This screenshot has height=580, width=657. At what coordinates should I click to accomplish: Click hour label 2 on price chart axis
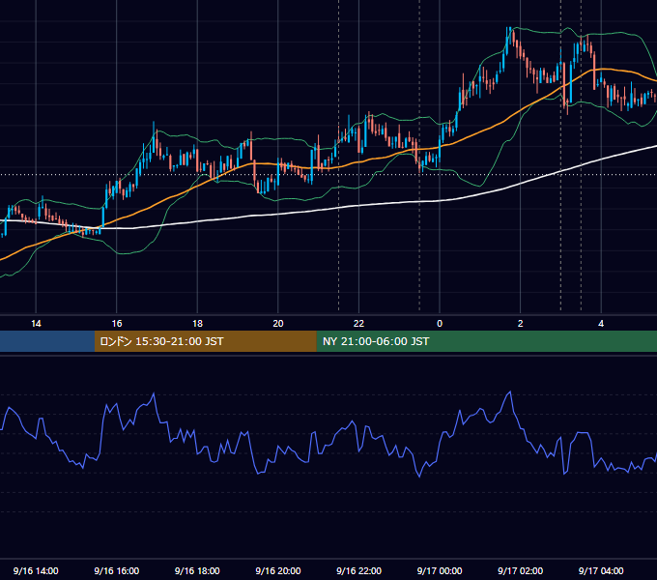521,324
